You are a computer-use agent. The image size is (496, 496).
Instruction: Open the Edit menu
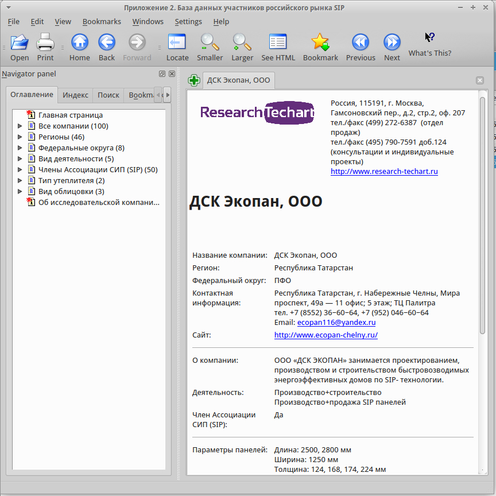click(37, 21)
